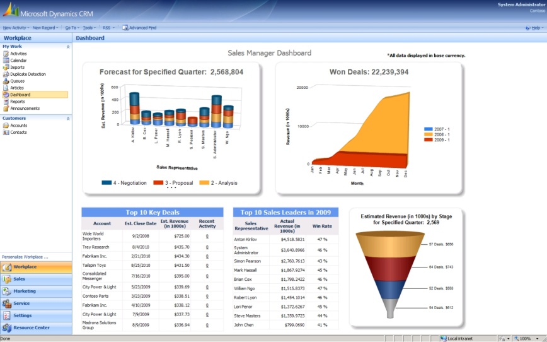The image size is (547, 342).
Task: Open the Go To menu
Action: (x=72, y=28)
